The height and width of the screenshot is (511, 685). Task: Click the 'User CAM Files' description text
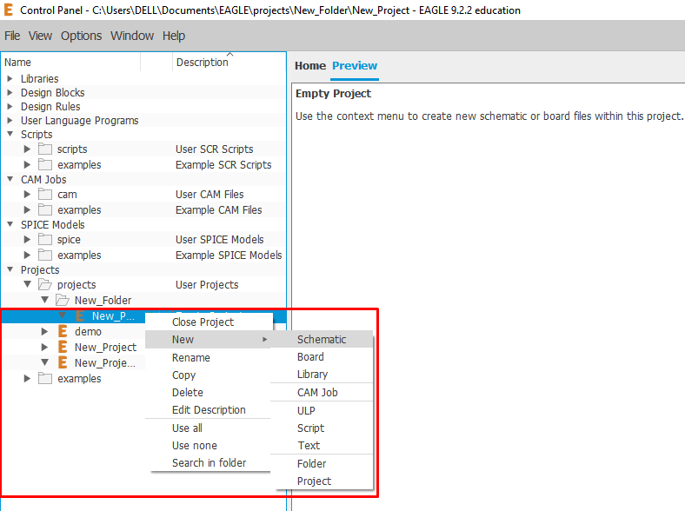tap(209, 195)
